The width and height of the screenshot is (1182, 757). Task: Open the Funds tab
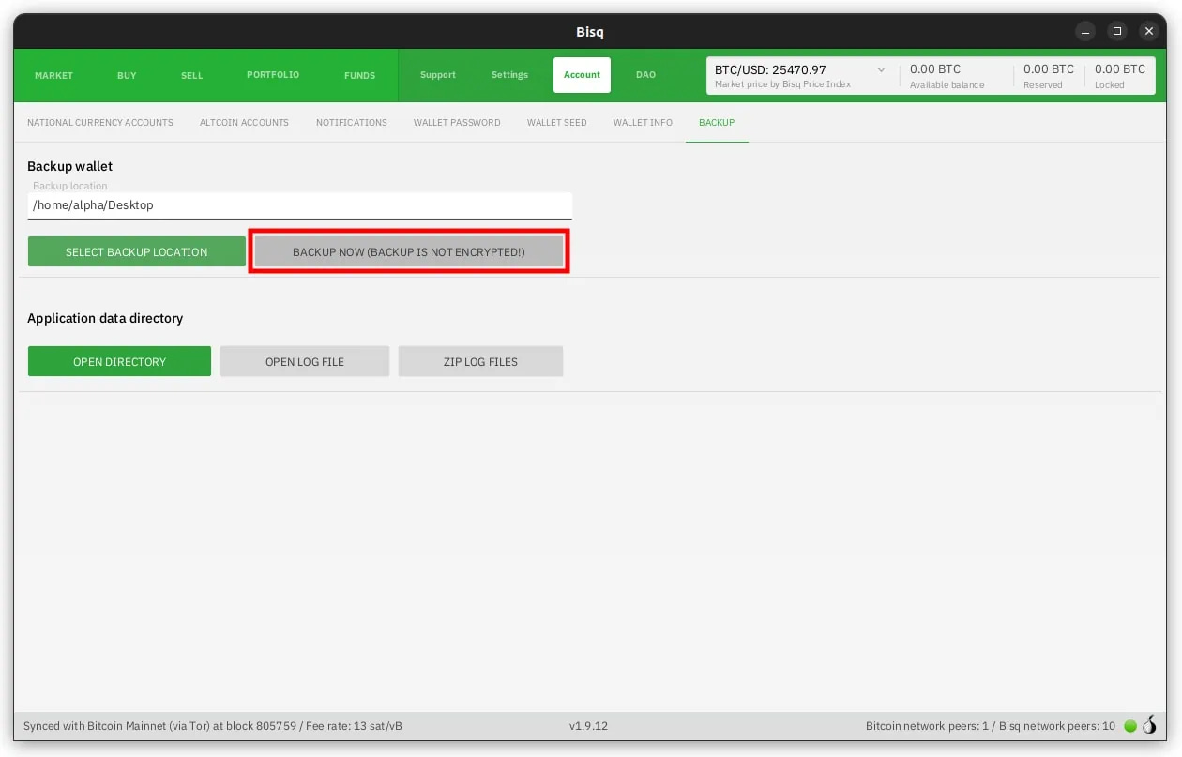[359, 75]
